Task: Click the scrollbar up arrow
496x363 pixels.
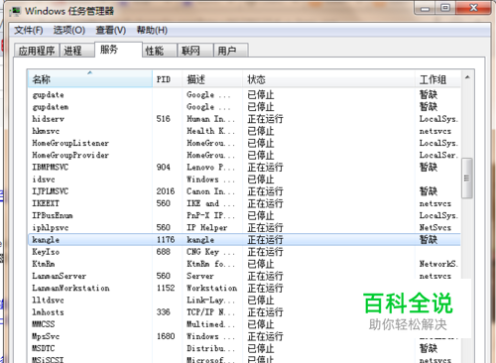Action: point(467,77)
